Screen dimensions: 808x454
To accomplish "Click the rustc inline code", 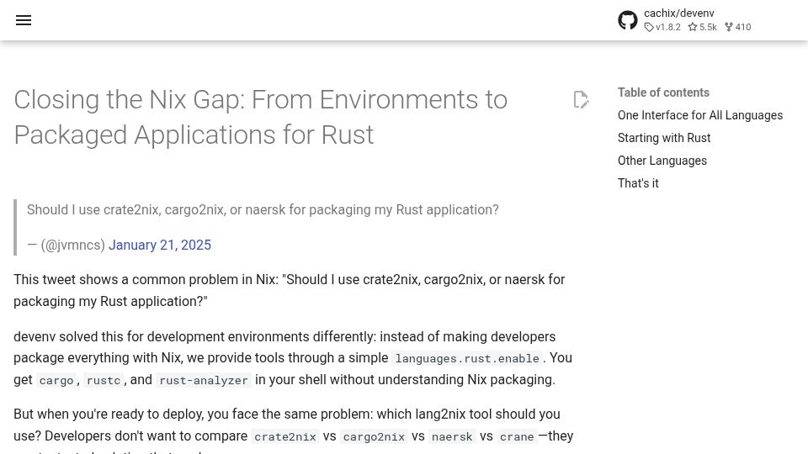I will coord(104,380).
